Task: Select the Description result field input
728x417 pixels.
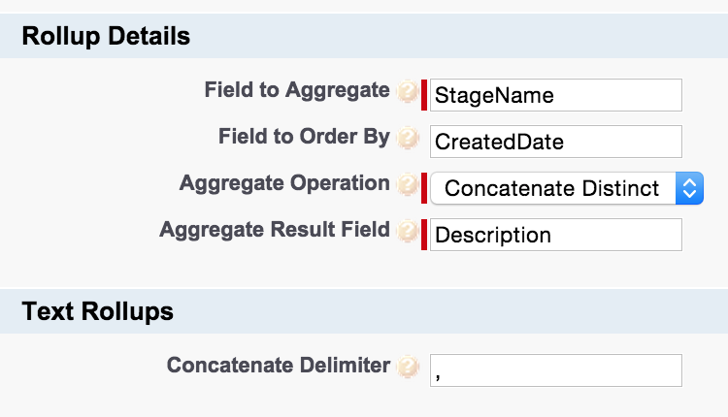Action: click(555, 235)
